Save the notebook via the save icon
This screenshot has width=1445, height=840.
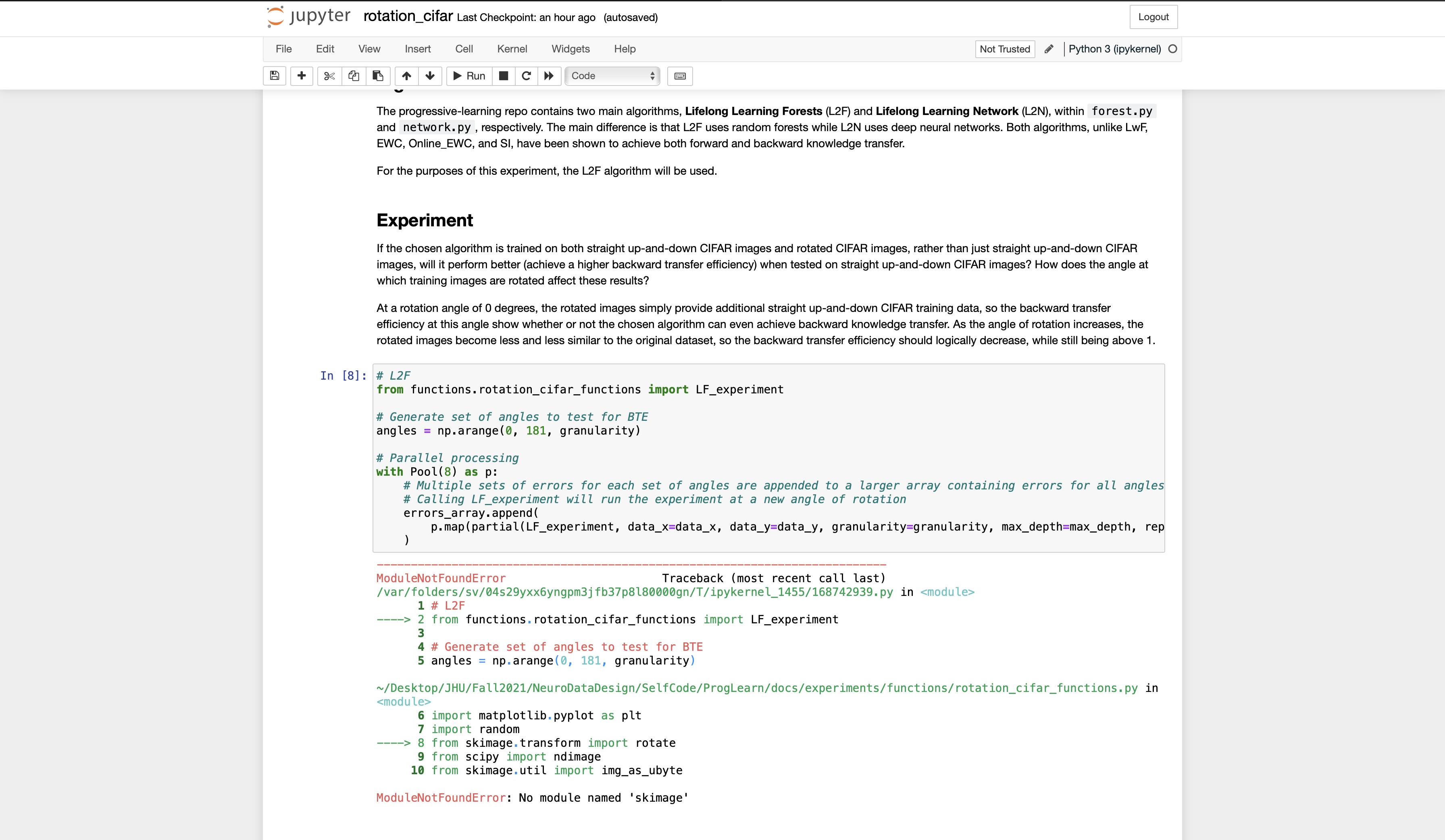[274, 76]
